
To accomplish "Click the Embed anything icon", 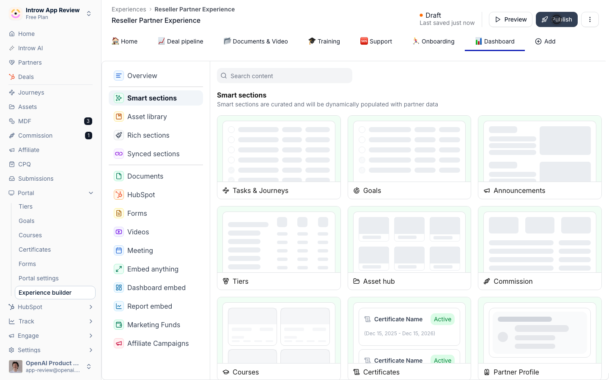I will (x=119, y=269).
